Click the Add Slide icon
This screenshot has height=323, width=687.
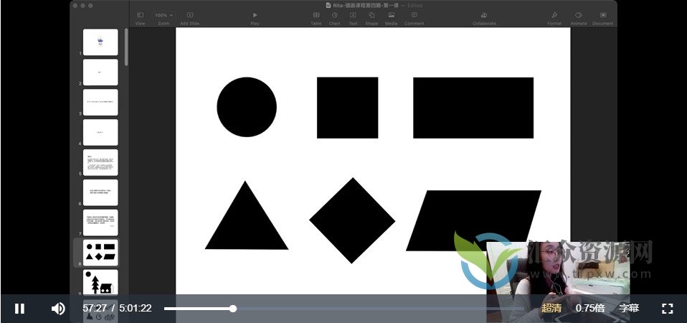[x=190, y=15]
